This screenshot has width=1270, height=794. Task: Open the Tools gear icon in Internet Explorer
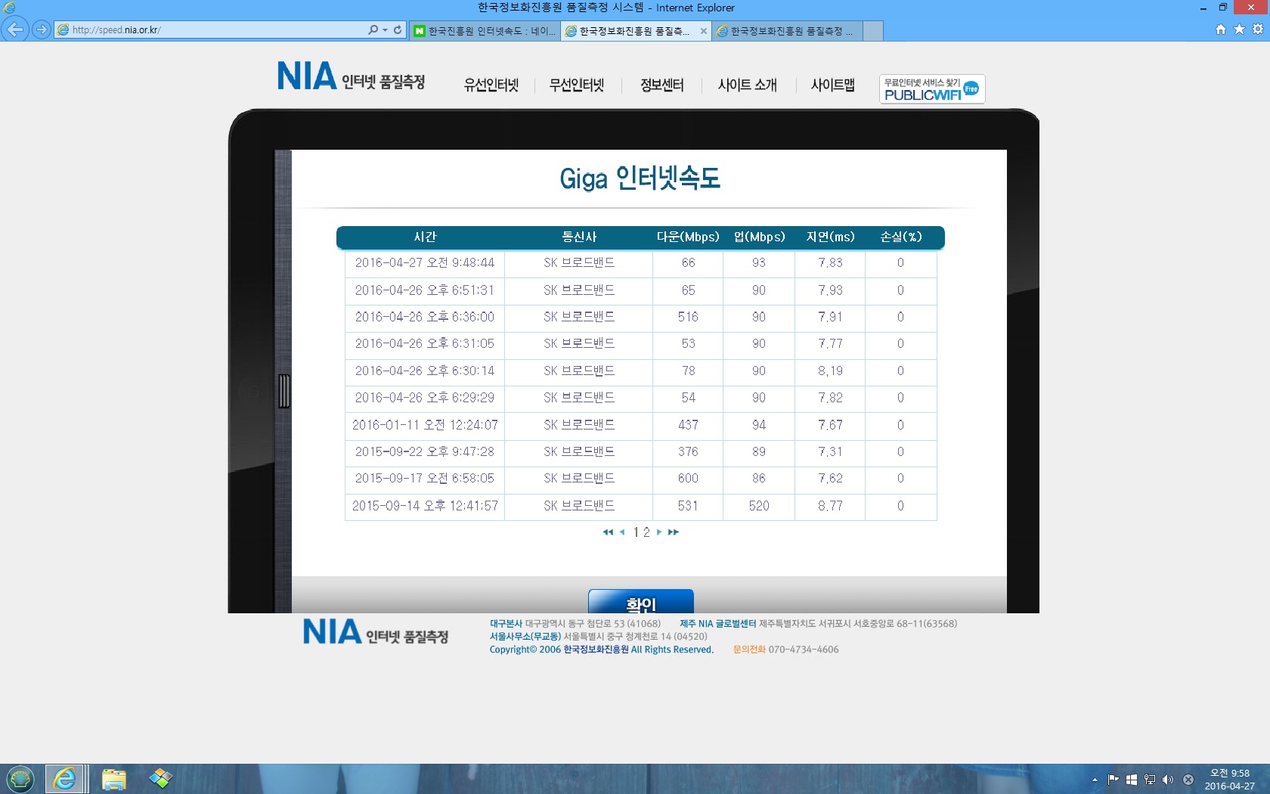tap(1258, 29)
